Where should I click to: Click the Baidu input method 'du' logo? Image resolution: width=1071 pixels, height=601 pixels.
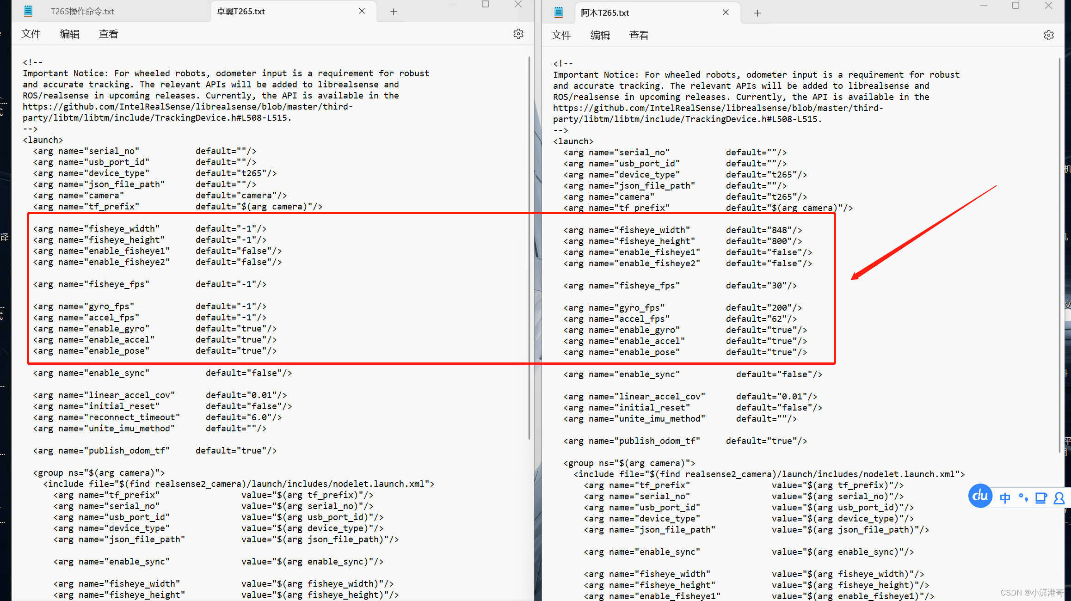[980, 496]
